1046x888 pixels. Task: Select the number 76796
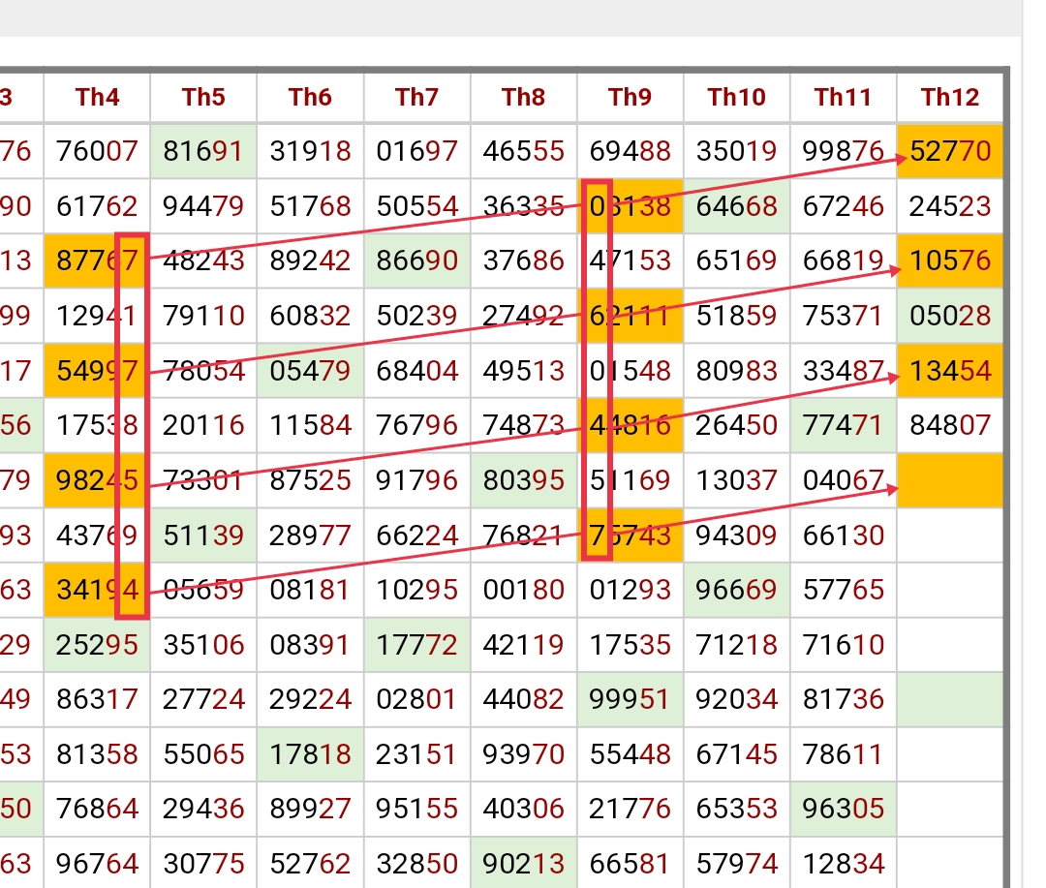pyautogui.click(x=417, y=426)
